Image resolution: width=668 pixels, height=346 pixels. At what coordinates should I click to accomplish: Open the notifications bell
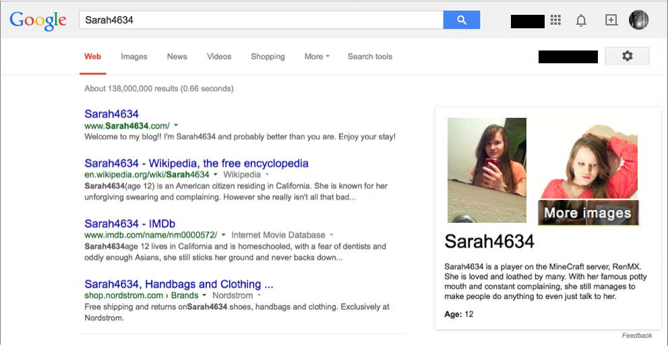(x=581, y=20)
